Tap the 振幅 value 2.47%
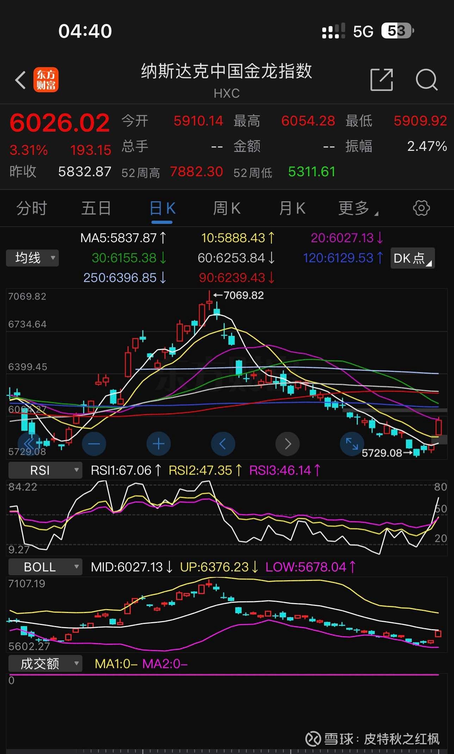The width and height of the screenshot is (454, 754). (427, 146)
